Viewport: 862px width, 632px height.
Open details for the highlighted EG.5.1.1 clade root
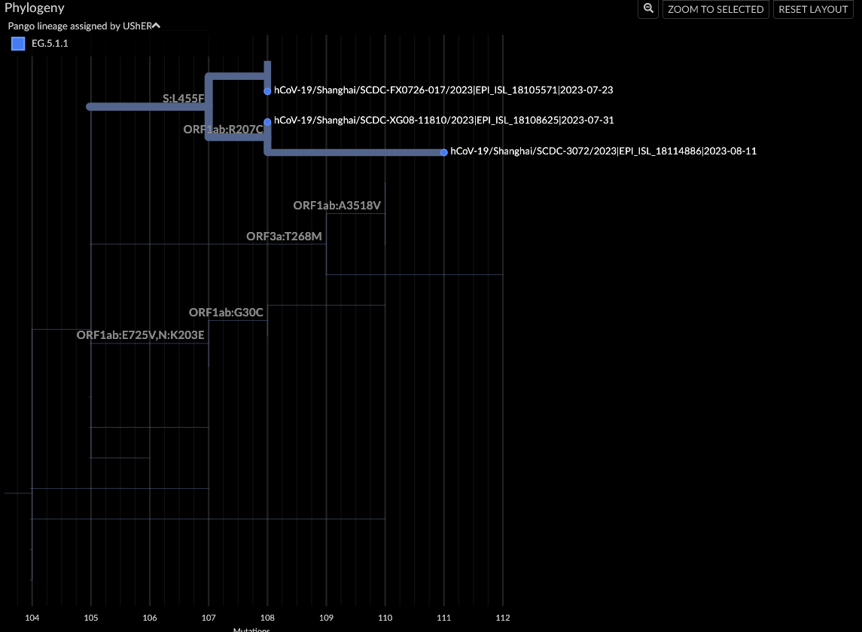90,107
